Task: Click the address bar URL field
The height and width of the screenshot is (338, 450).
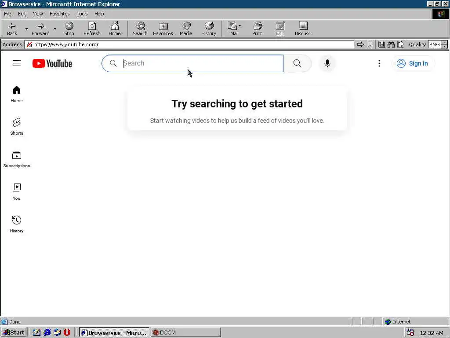Action: [189, 44]
